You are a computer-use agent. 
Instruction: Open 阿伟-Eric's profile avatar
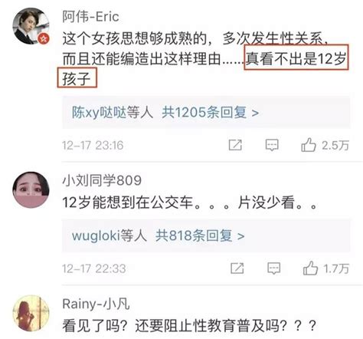tap(31, 26)
